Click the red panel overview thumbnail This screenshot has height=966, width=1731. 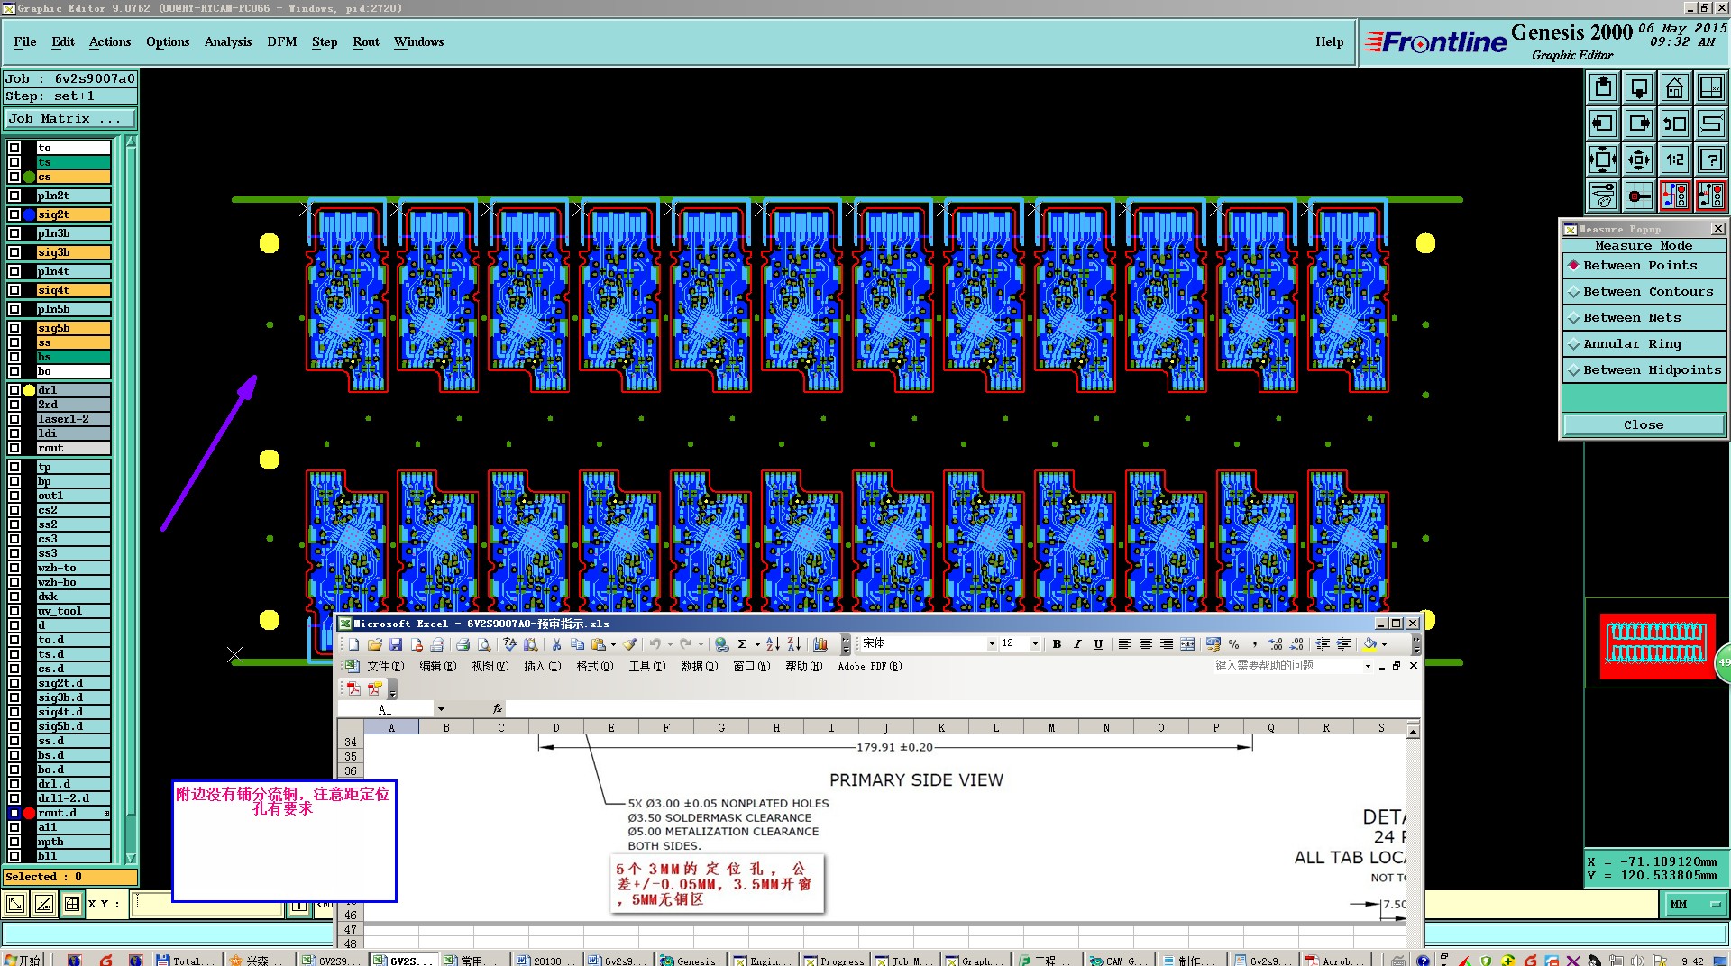(1657, 645)
